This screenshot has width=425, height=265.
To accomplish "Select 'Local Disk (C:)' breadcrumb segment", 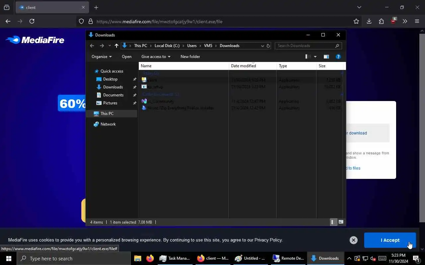I will coord(167,46).
